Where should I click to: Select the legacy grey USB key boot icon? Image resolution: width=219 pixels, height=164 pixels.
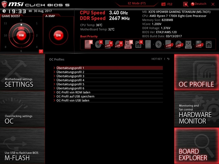pos(188,44)
